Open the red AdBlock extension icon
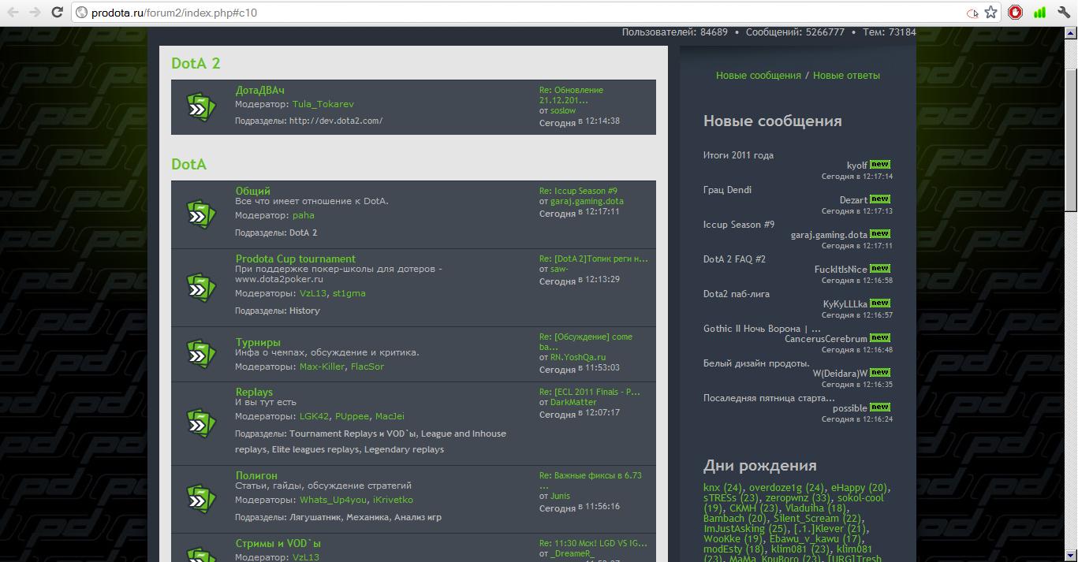1078x562 pixels. pyautogui.click(x=1016, y=13)
